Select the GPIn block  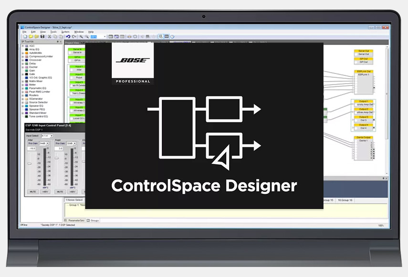click(77, 59)
